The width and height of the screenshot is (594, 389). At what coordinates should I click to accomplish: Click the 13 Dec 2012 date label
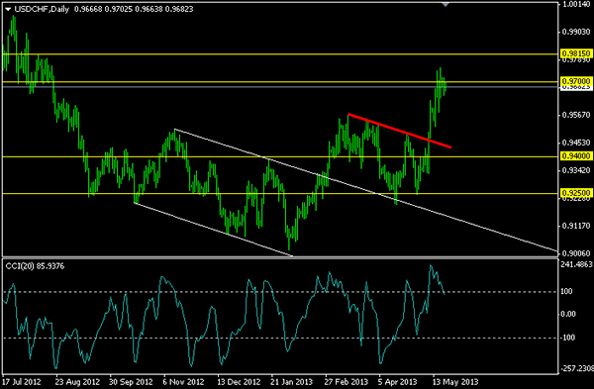tap(239, 381)
